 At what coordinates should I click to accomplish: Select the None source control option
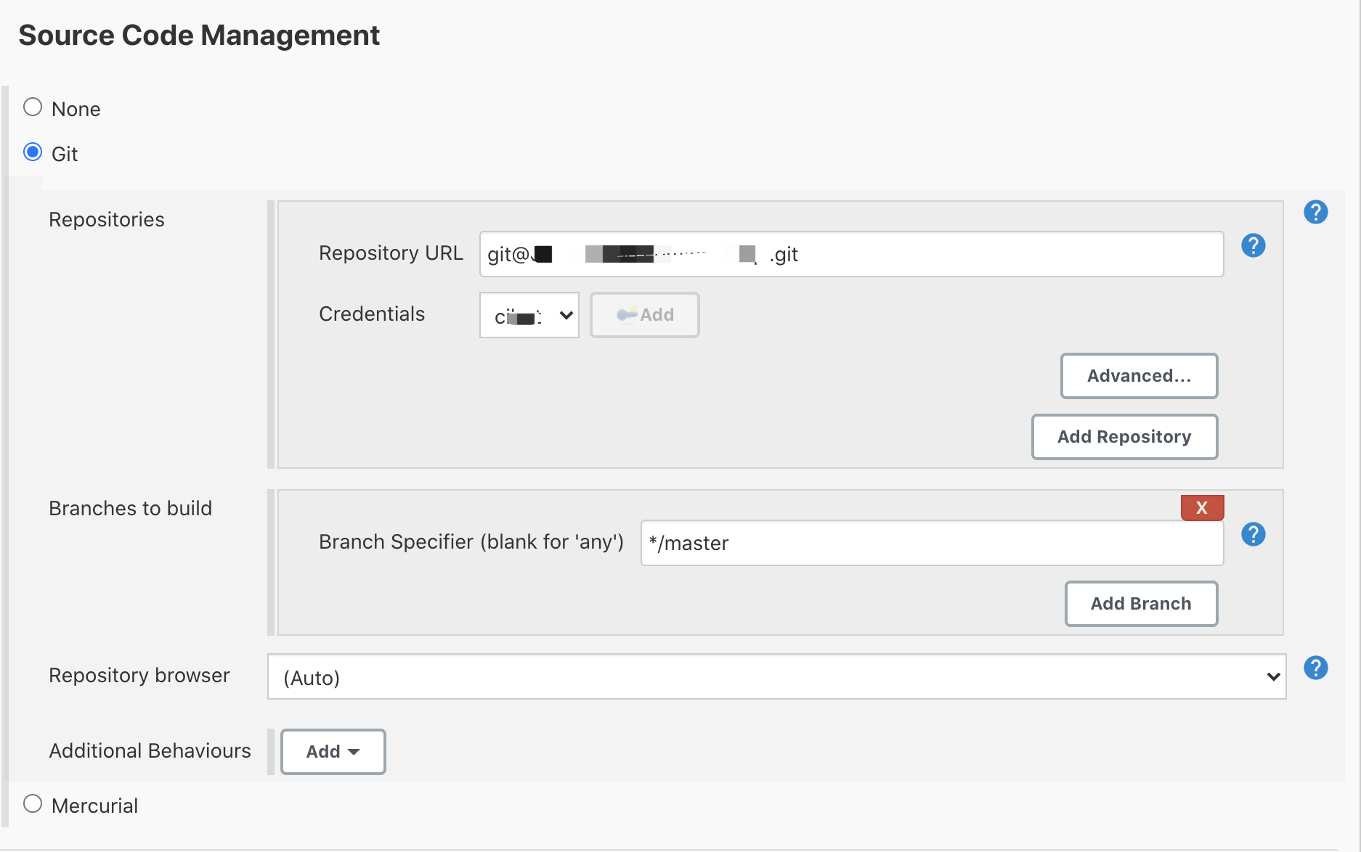click(33, 107)
